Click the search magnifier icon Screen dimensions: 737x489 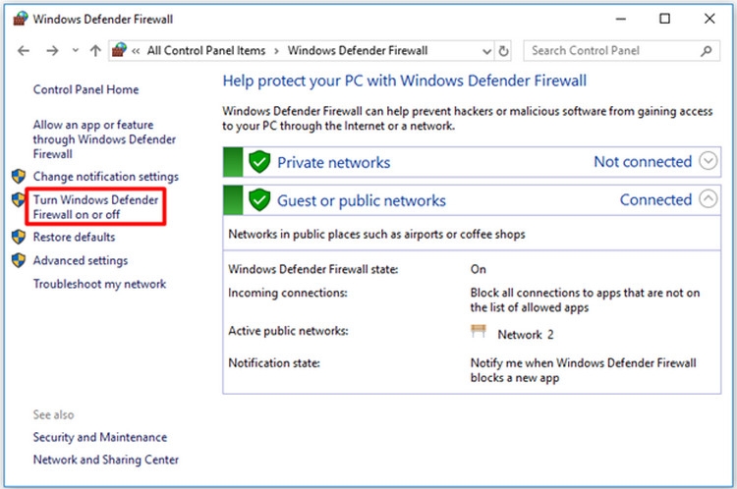706,51
